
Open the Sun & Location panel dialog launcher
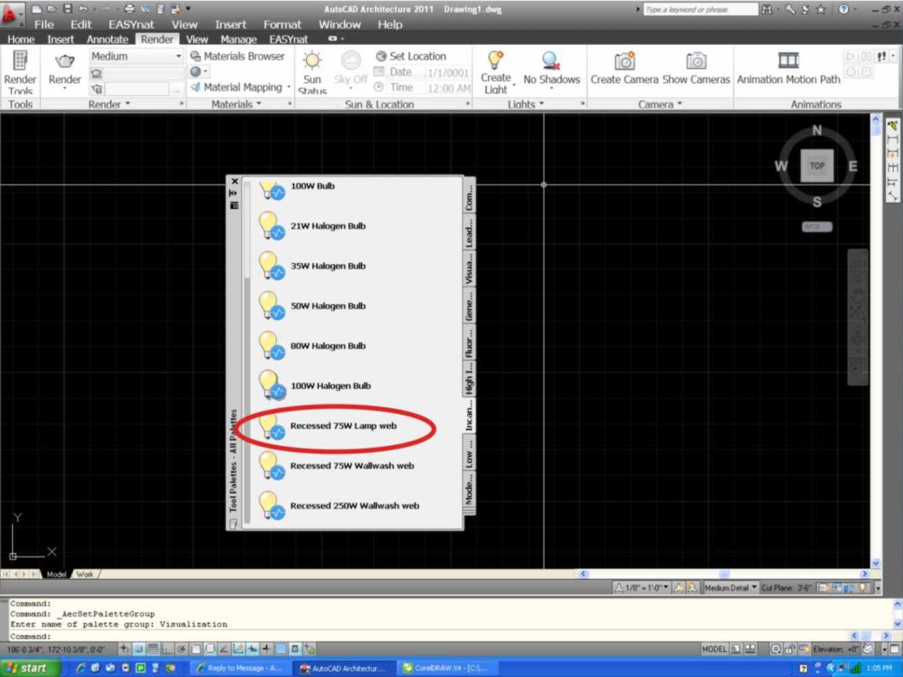(468, 104)
